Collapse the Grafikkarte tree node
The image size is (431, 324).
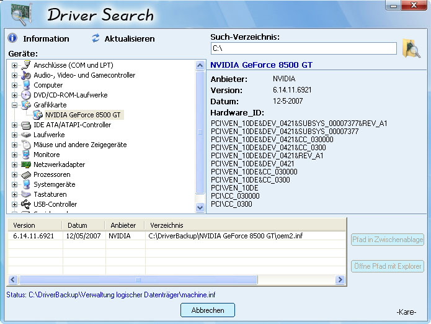(15, 105)
